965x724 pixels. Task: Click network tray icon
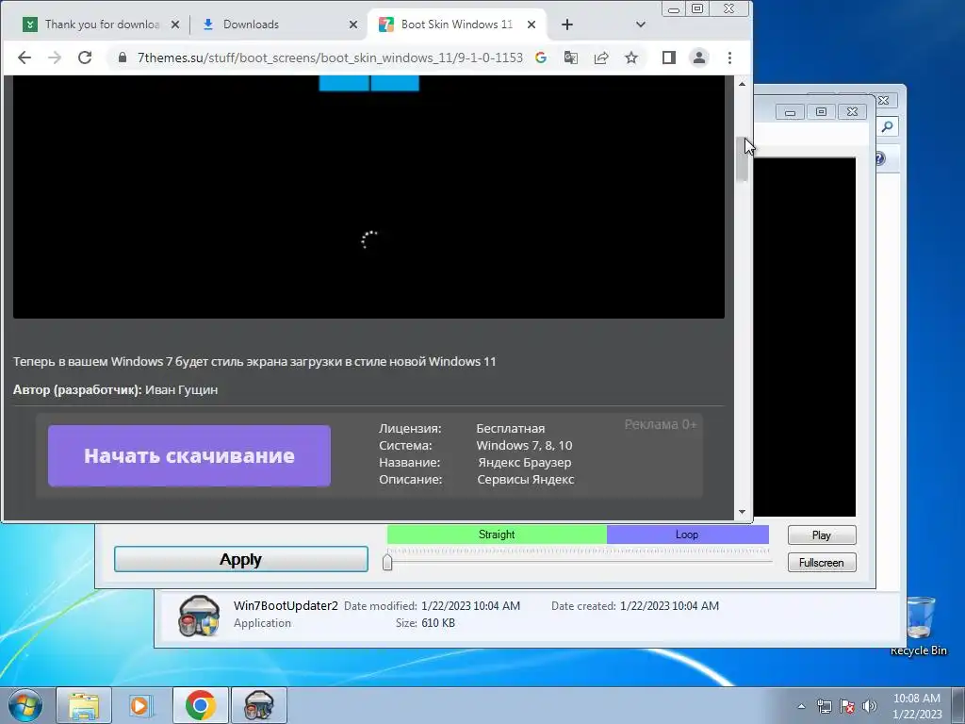click(x=824, y=706)
